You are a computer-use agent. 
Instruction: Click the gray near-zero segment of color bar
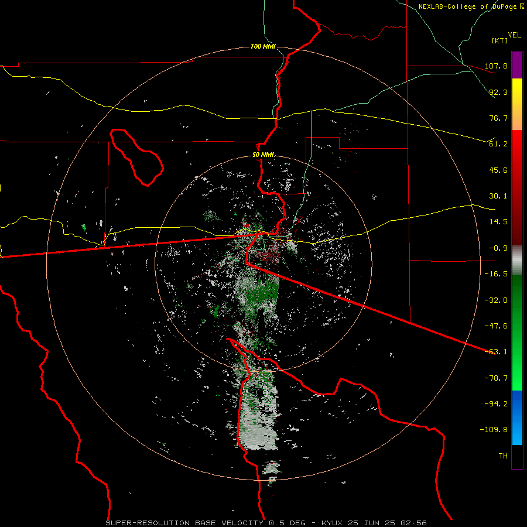click(x=517, y=261)
